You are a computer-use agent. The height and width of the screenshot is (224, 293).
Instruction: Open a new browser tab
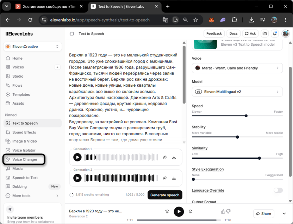coord(168,6)
